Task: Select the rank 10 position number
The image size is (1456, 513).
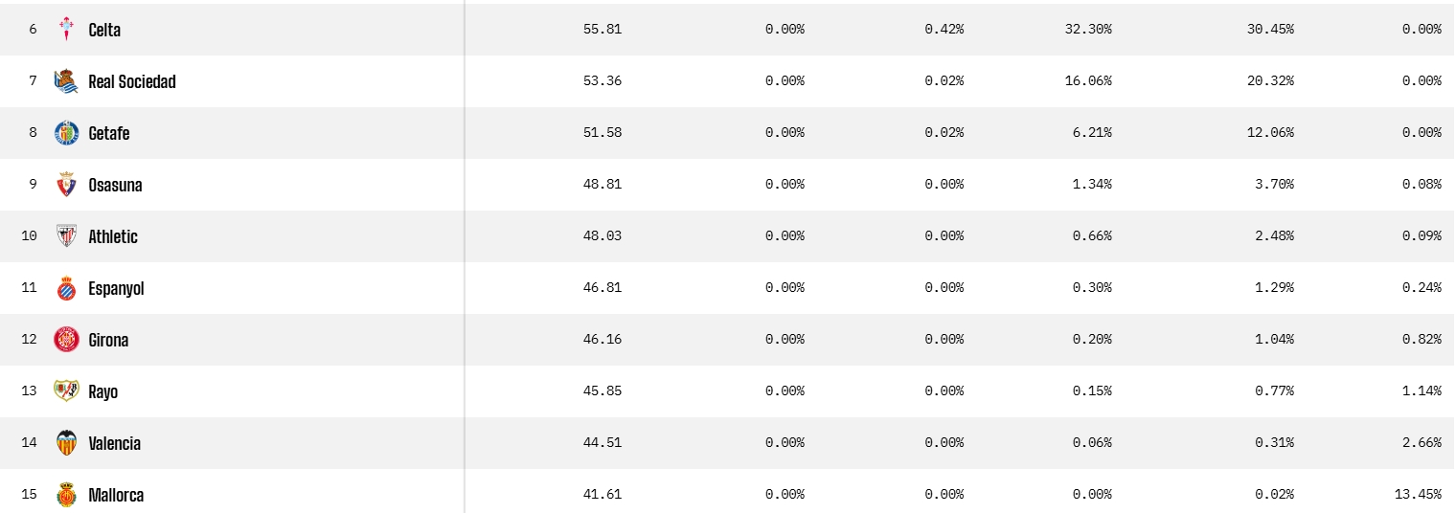Action: [x=29, y=236]
